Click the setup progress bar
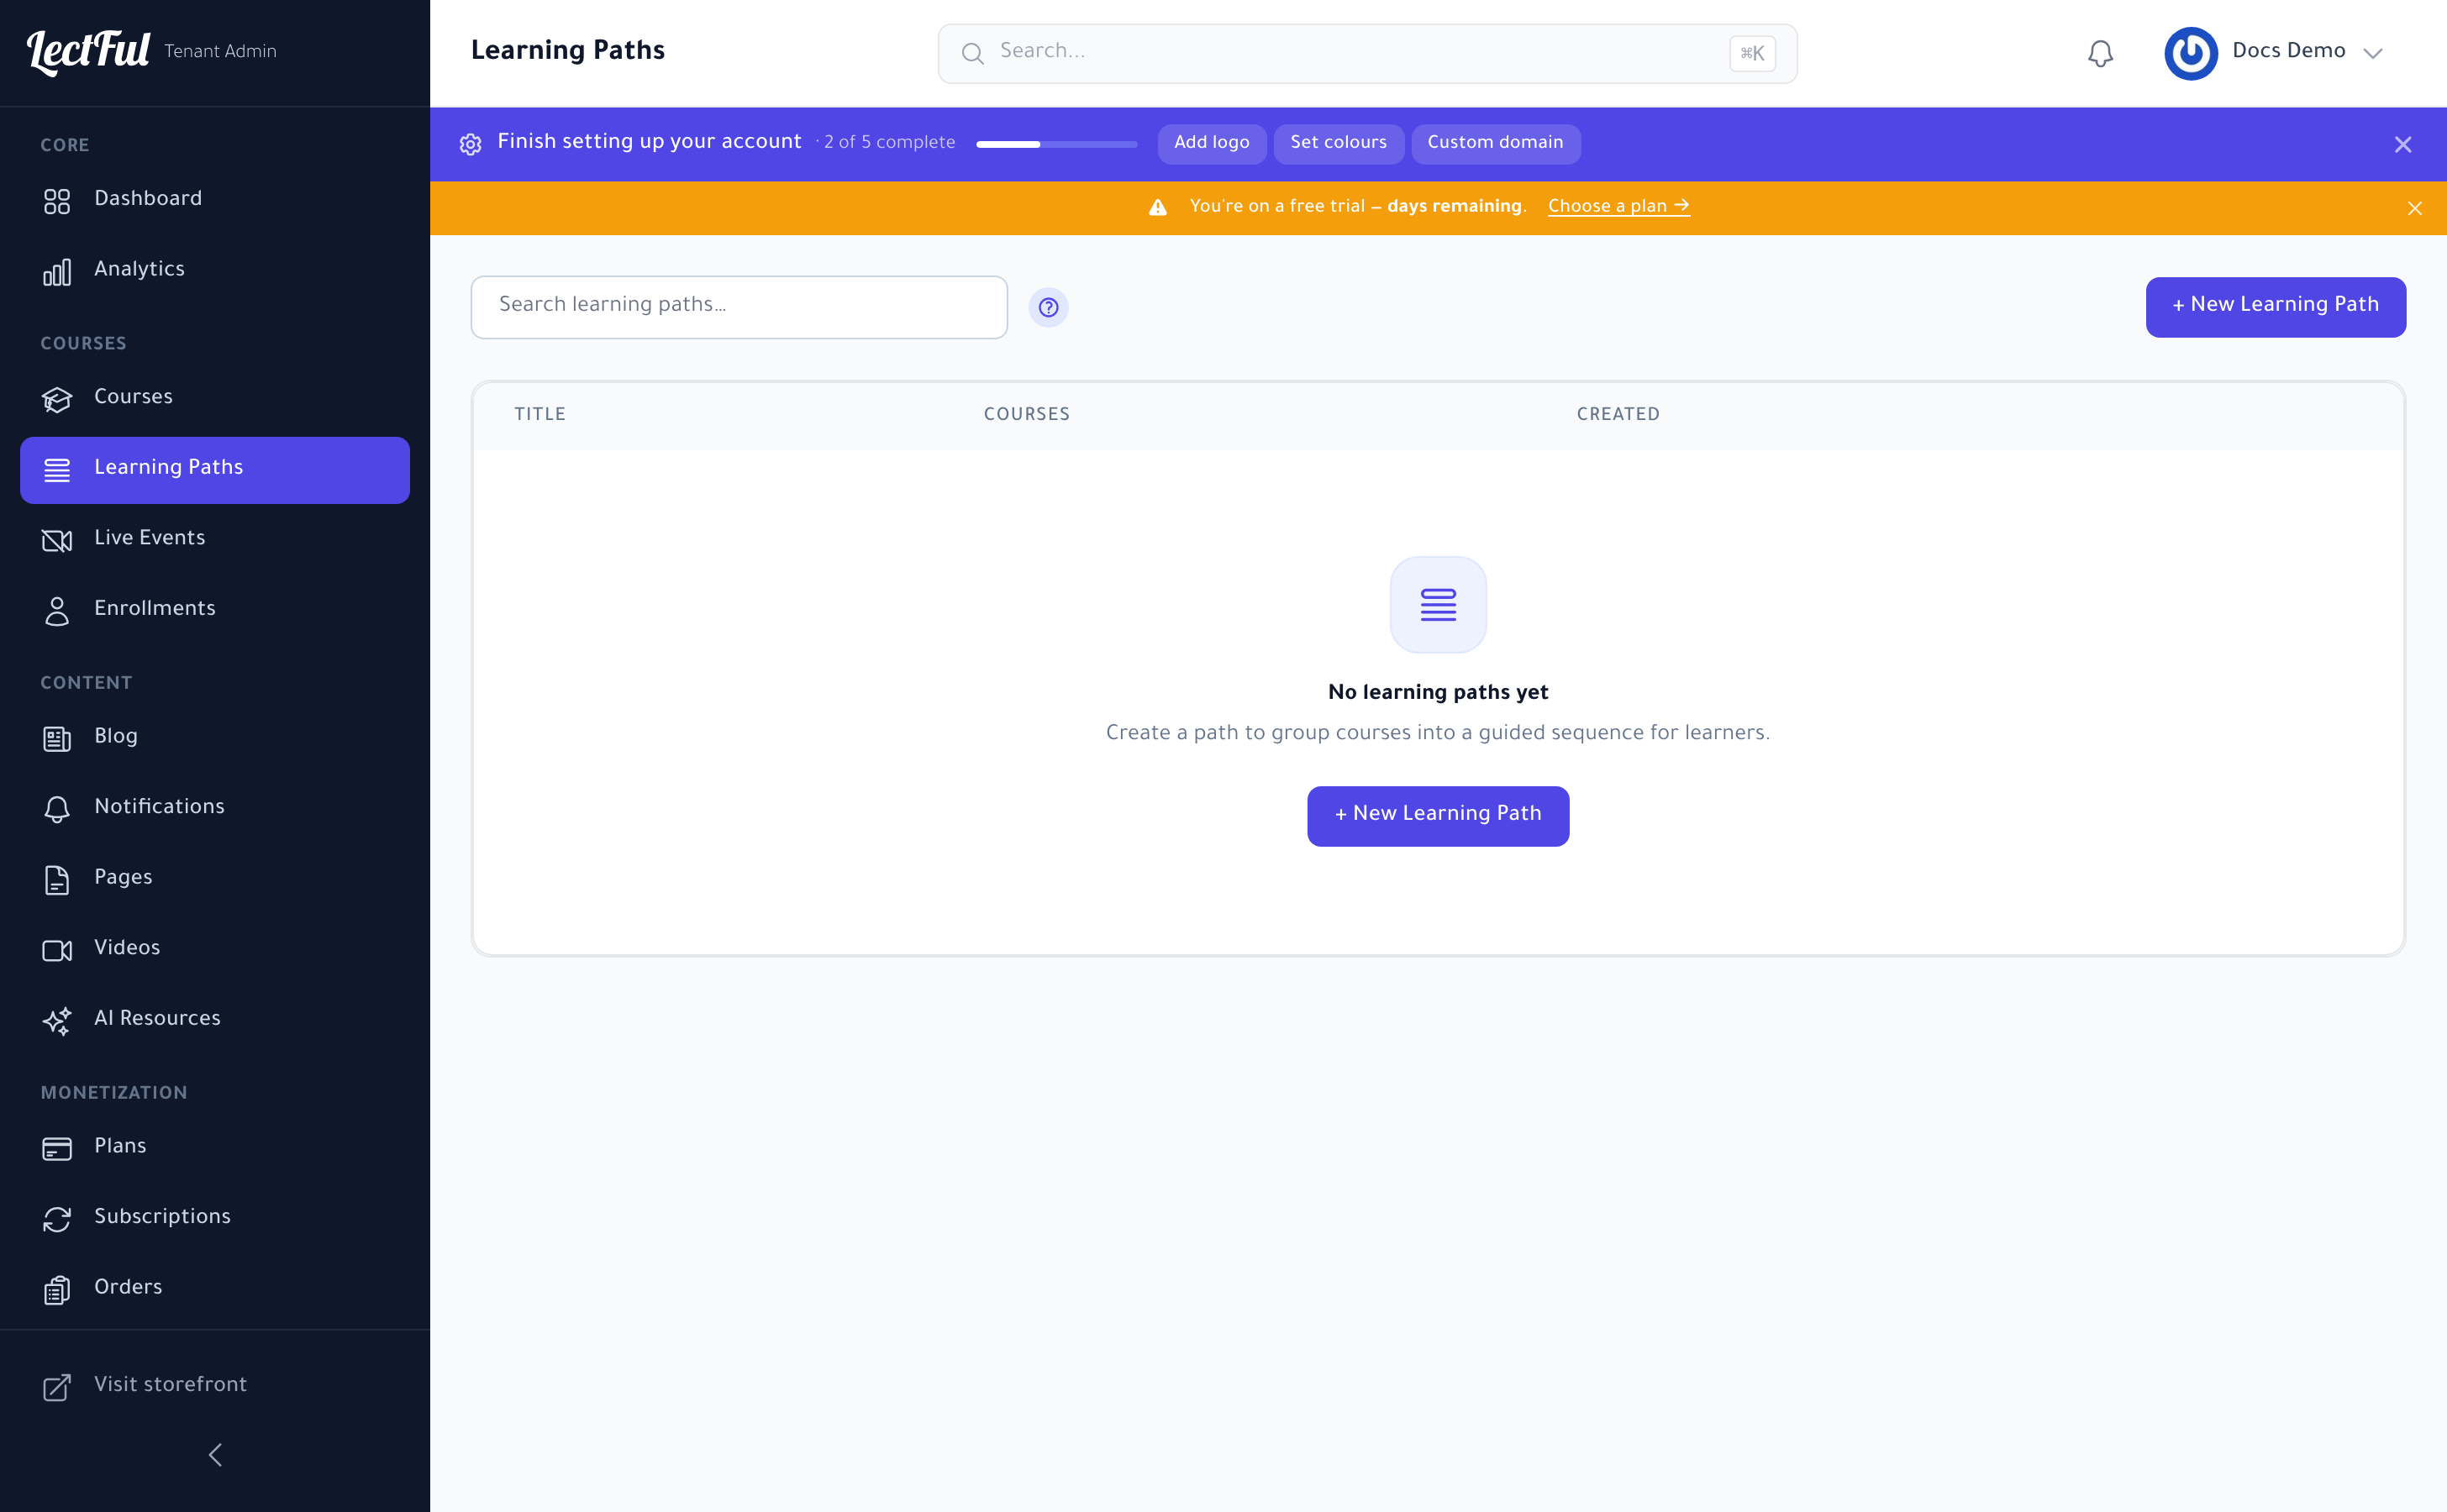The height and width of the screenshot is (1512, 2447). (1056, 144)
